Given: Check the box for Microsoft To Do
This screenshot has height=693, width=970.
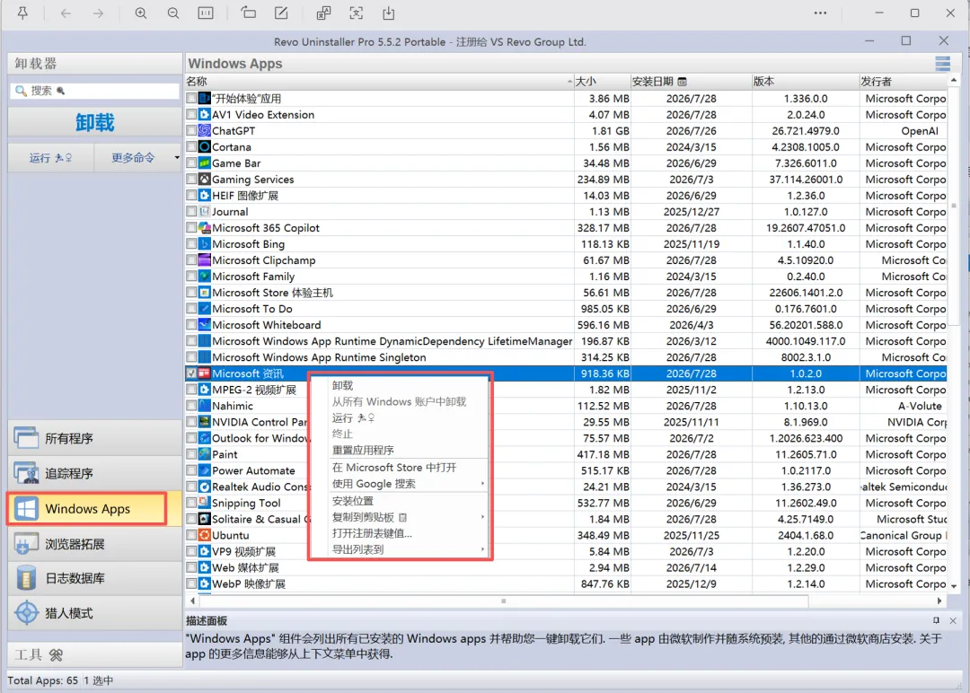Looking at the screenshot, I should tap(191, 309).
